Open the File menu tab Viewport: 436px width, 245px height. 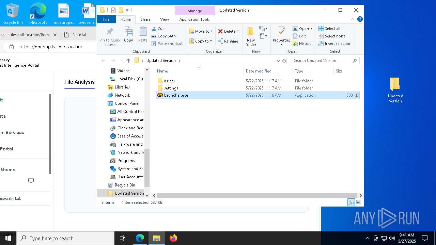[106, 19]
